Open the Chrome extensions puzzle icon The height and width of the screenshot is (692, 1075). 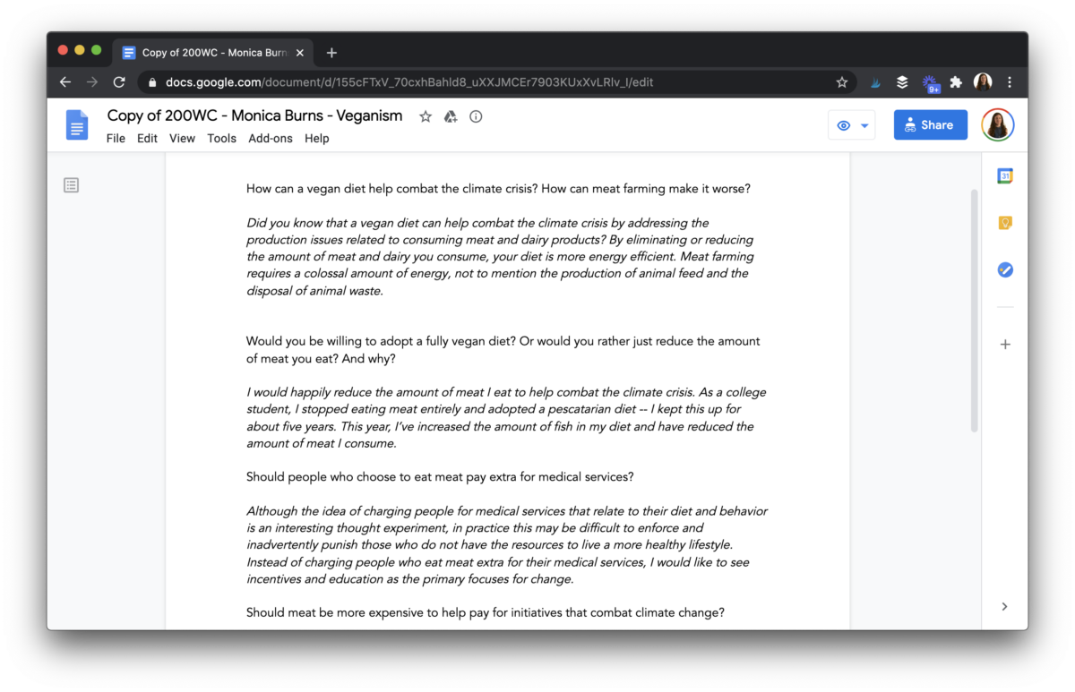click(955, 81)
